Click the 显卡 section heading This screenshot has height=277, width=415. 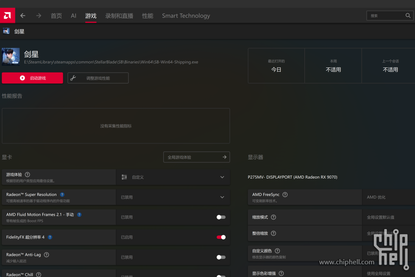coord(7,157)
